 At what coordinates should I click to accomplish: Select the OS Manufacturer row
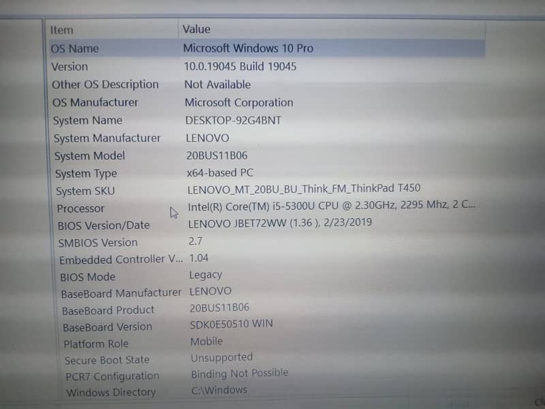pyautogui.click(x=95, y=103)
